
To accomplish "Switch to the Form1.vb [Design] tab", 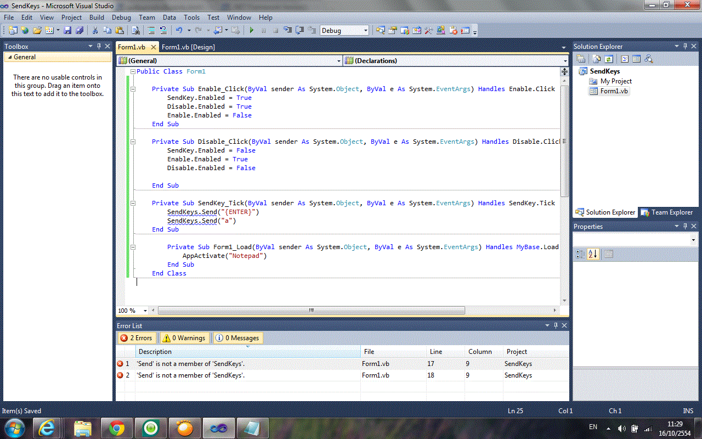I will click(x=188, y=47).
